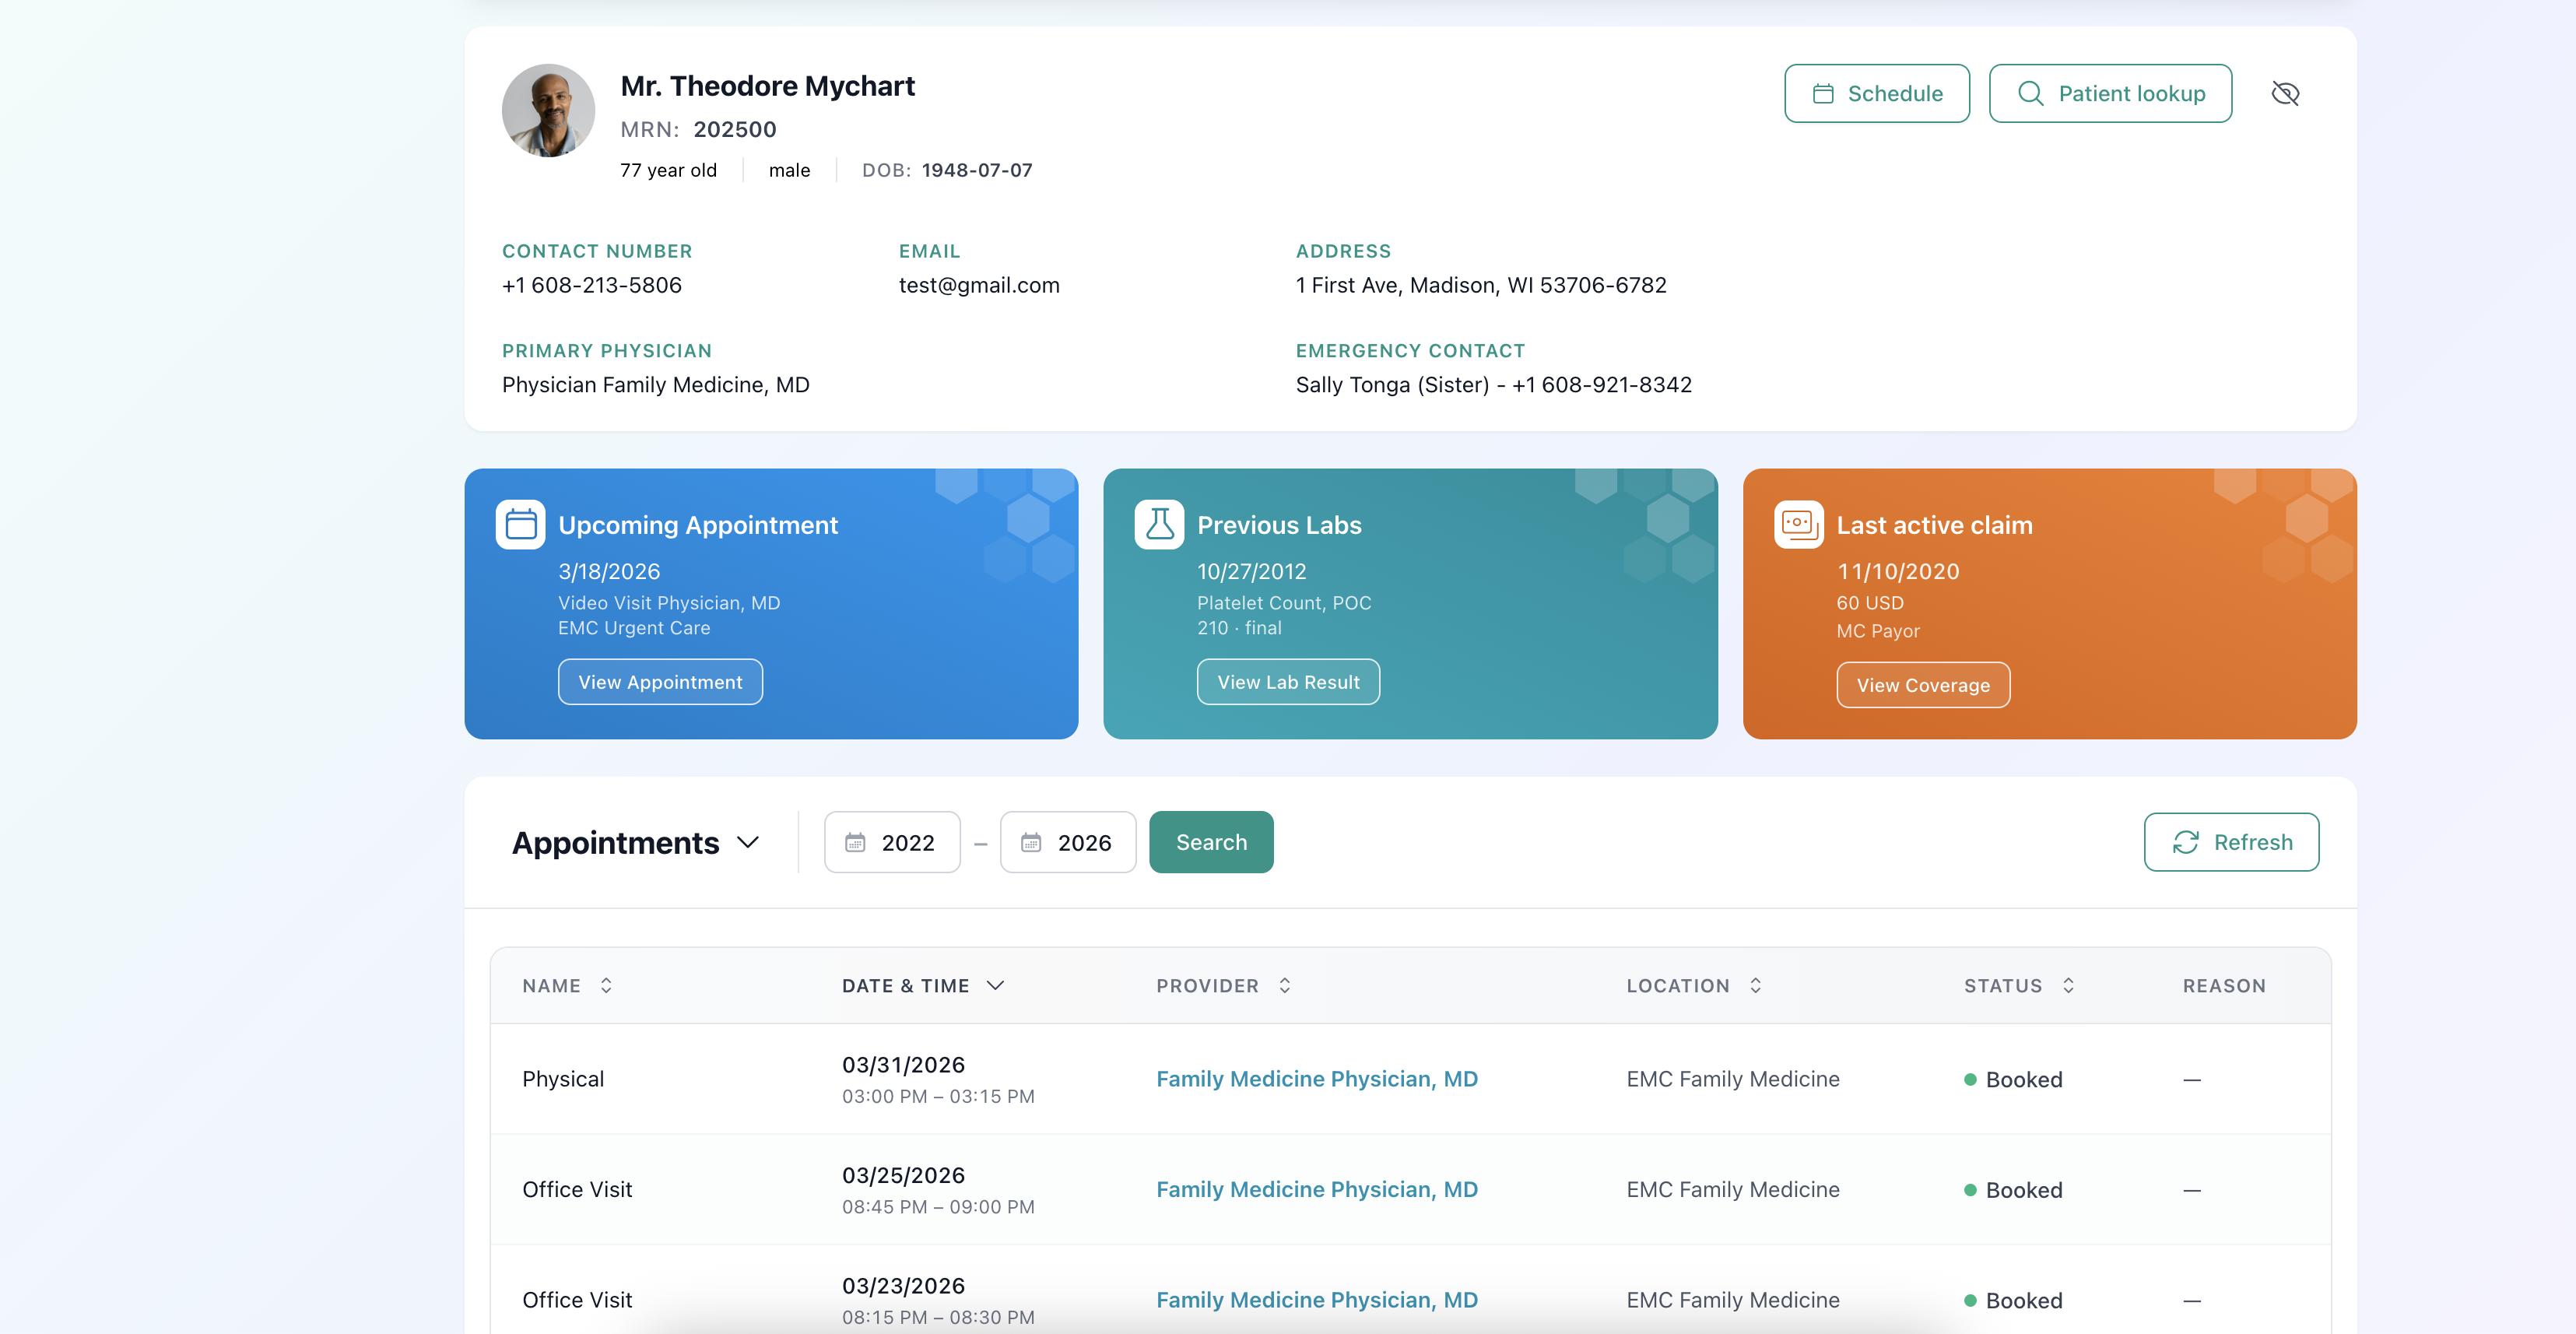Click the magnifier icon in Patient lookup
This screenshot has height=1334, width=2576.
pyautogui.click(x=2030, y=93)
